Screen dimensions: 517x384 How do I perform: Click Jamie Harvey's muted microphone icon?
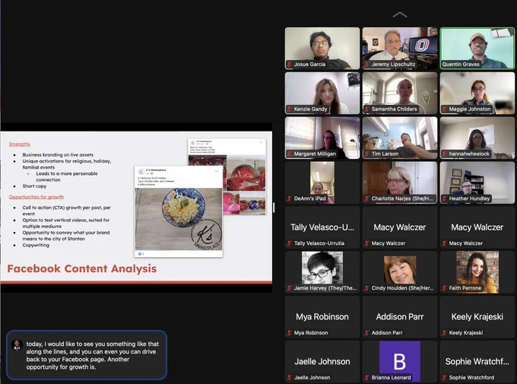289,288
